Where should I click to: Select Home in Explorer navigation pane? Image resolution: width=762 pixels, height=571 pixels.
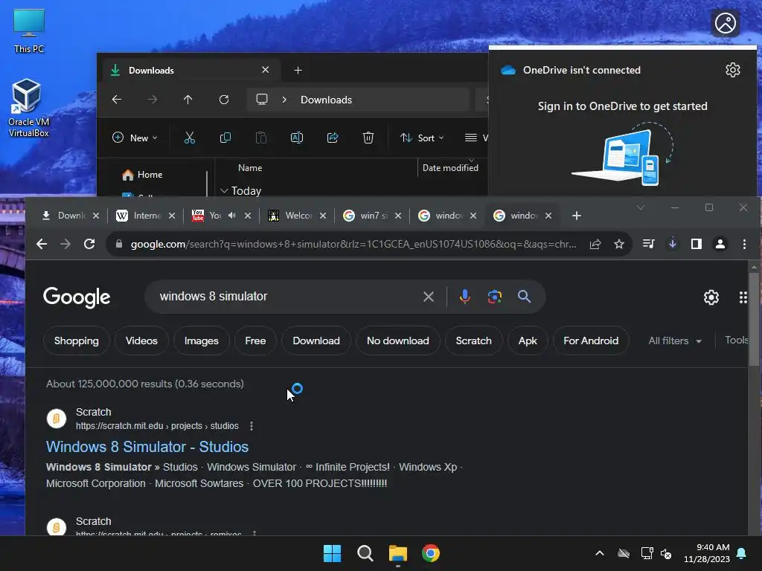pos(142,175)
